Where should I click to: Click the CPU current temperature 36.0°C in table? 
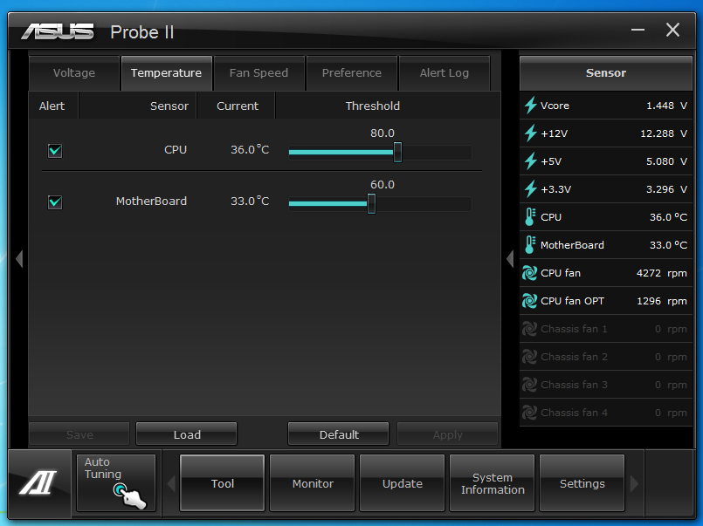click(250, 149)
